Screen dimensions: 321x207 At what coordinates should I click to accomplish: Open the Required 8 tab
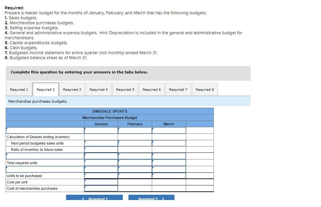(x=205, y=89)
